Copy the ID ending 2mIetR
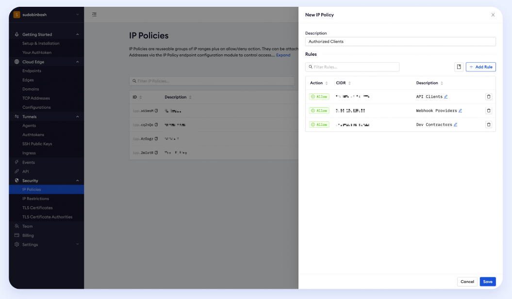This screenshot has width=512, height=299. (156, 153)
